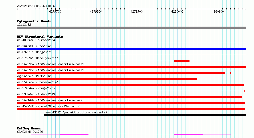Viewport: 254px width, 138px height.
Task: Click the red esv3628356 variant bar
Action: pyautogui.click(x=121, y=73)
